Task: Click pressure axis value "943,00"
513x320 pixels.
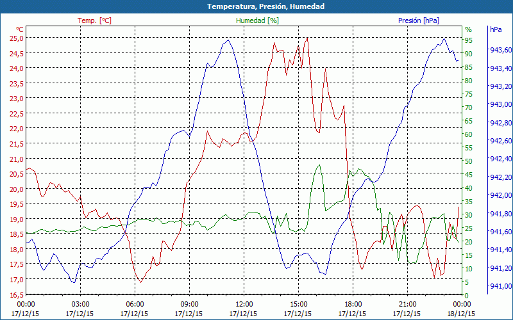Action: point(500,104)
